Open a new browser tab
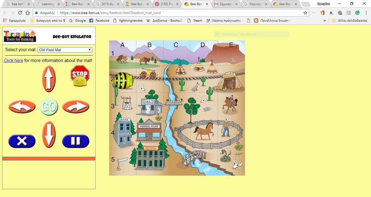Image resolution: width=371 pixels, height=197 pixels. click(x=306, y=4)
